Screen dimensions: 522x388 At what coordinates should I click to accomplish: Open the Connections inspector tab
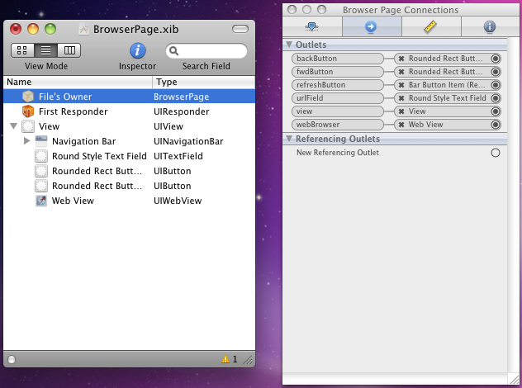click(372, 26)
